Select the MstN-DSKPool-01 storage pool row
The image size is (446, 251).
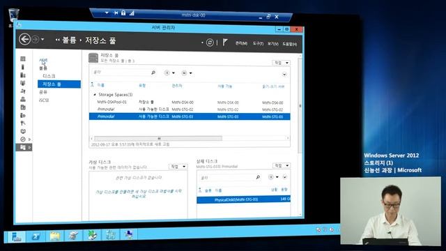click(190, 102)
